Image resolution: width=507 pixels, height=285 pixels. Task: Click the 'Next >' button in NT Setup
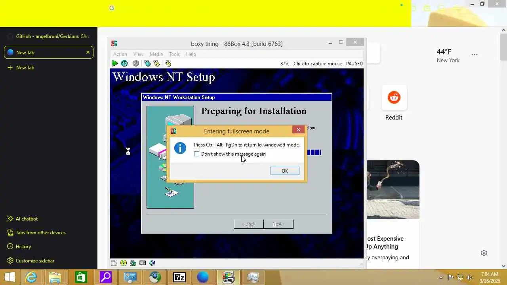(278, 224)
